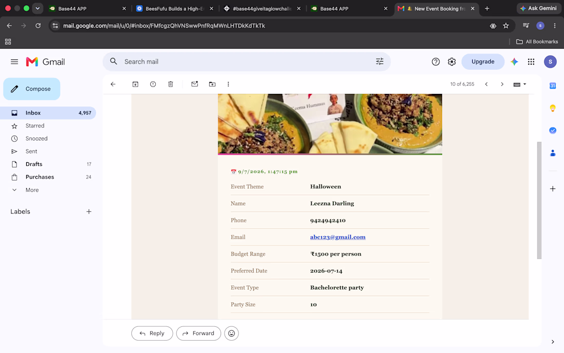This screenshot has height=353, width=564.
Task: Open the All Bookmarks folder
Action: point(537,42)
